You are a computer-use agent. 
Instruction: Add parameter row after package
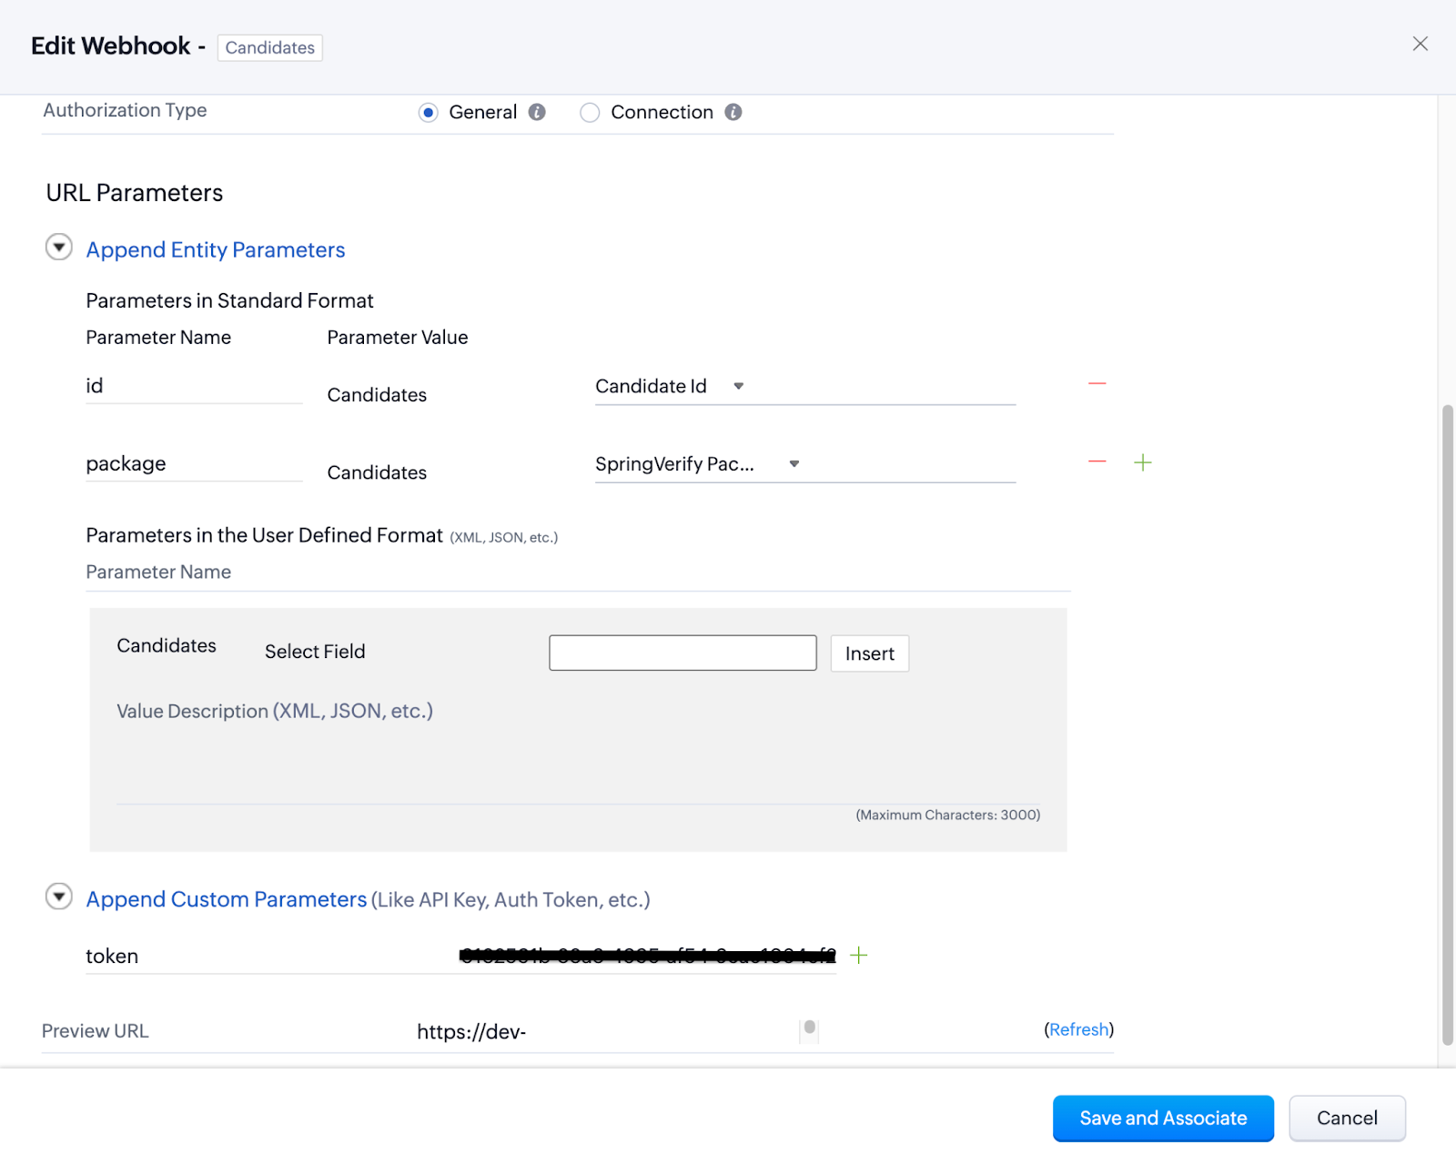[x=1143, y=462]
